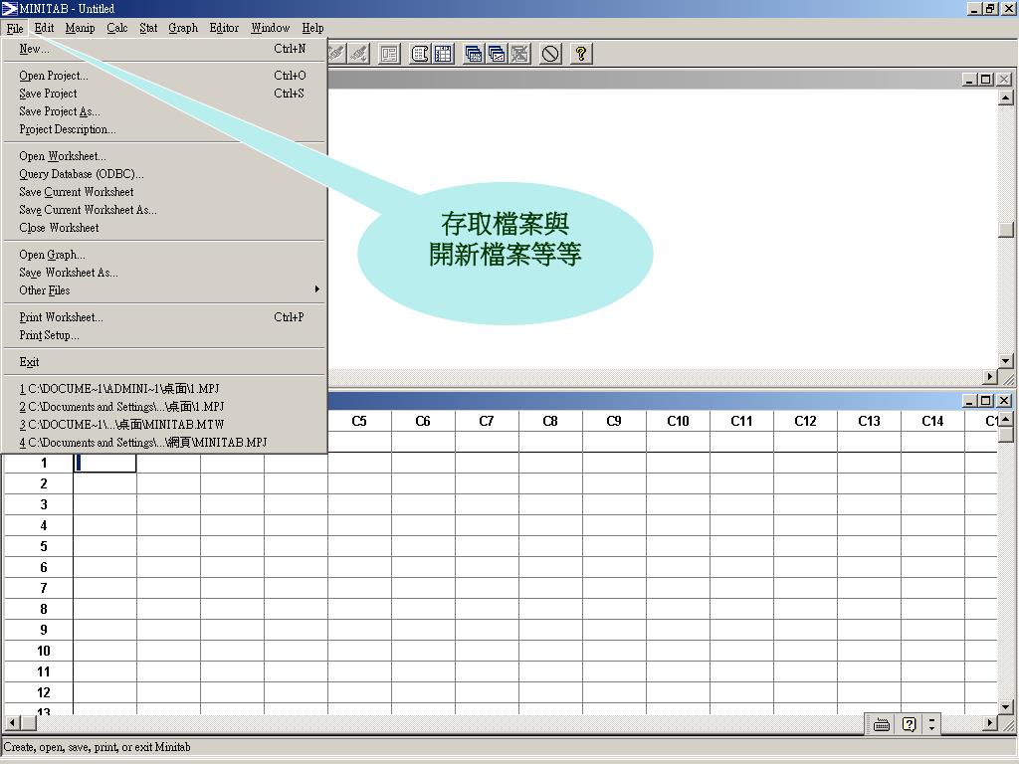Click Session window scroll right arrow

pos(990,377)
